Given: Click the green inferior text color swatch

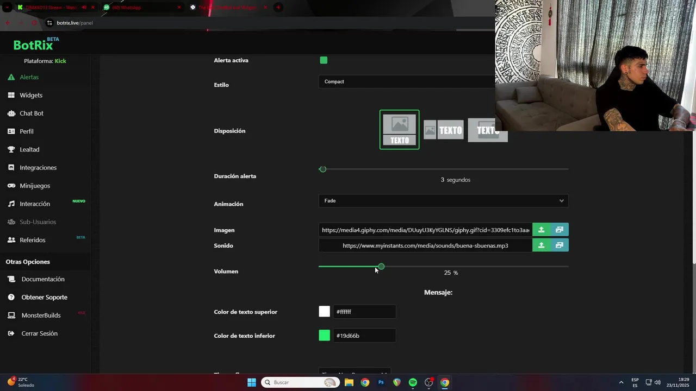Looking at the screenshot, I should tap(324, 336).
